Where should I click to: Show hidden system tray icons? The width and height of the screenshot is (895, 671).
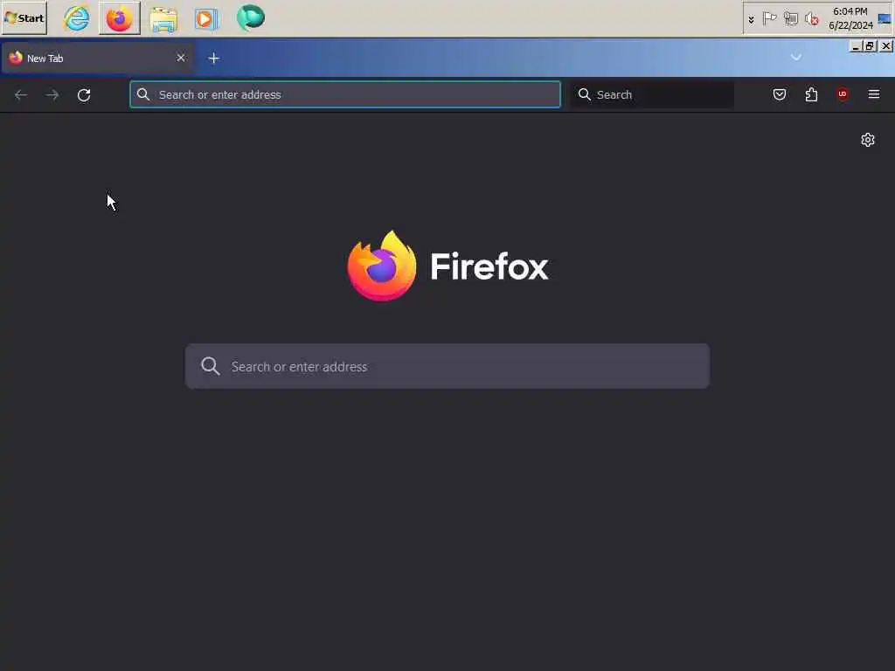(x=751, y=19)
